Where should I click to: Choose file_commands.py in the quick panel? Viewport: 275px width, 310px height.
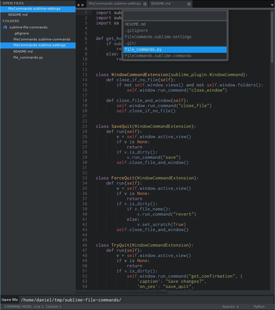pos(175,49)
